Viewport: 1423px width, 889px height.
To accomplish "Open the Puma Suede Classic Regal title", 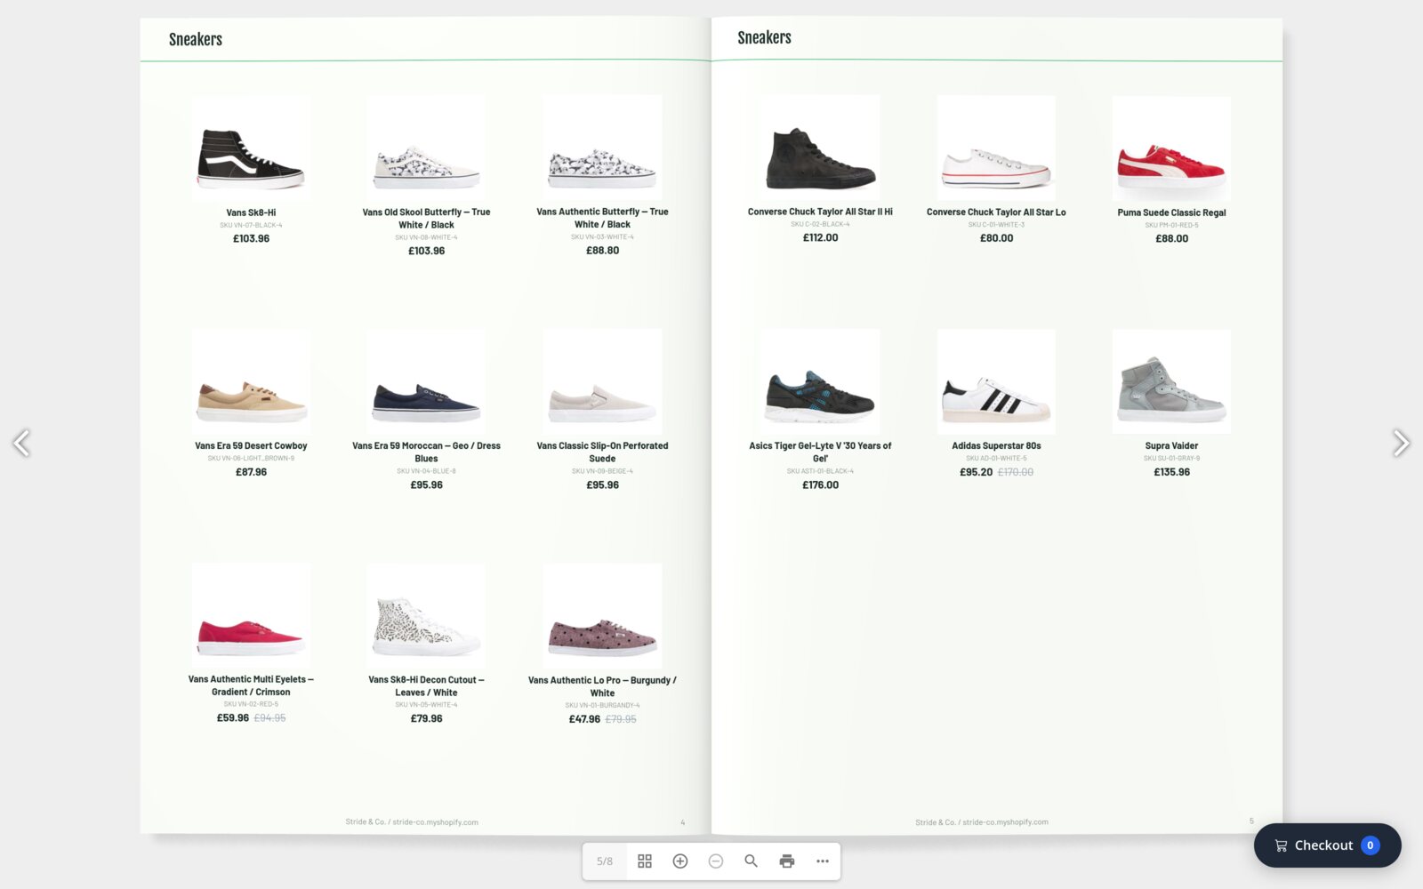I will point(1171,212).
